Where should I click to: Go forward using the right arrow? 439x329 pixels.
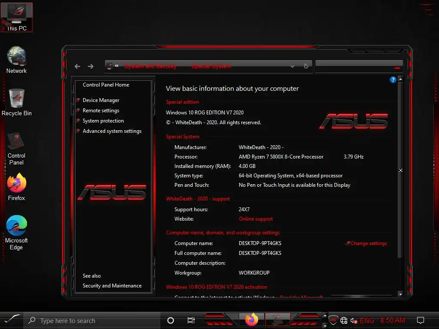click(x=90, y=66)
